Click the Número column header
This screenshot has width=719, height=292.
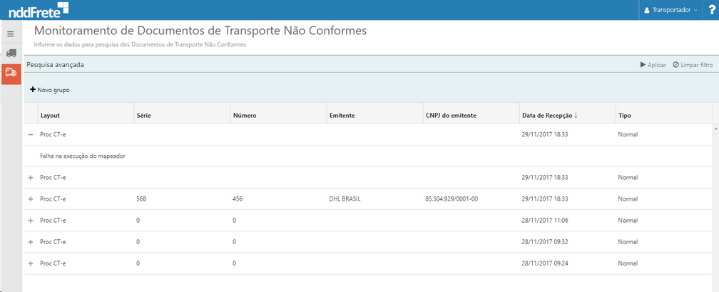tap(245, 115)
